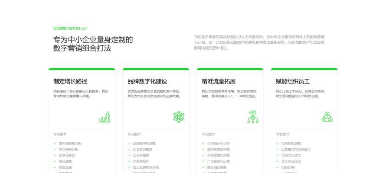Click the 内容营销和策略 list item
Image resolution: width=386 pixels, height=173 pixels.
218,155
